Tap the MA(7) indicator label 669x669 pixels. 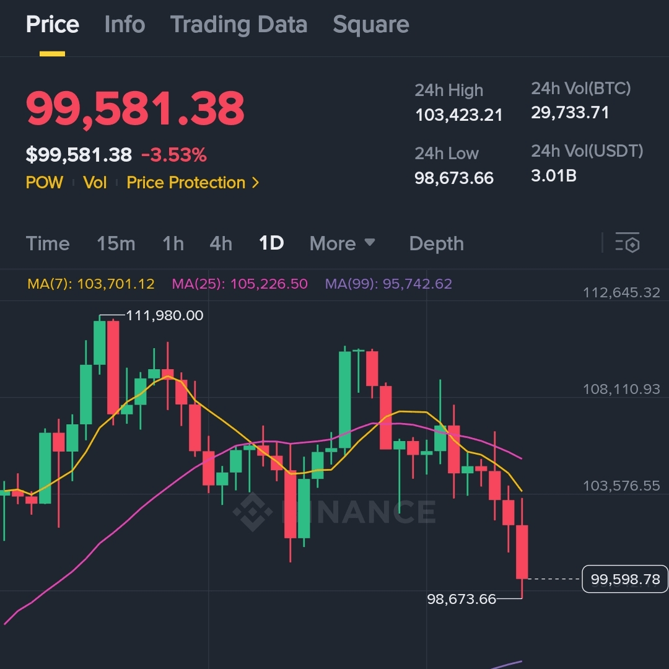90,284
